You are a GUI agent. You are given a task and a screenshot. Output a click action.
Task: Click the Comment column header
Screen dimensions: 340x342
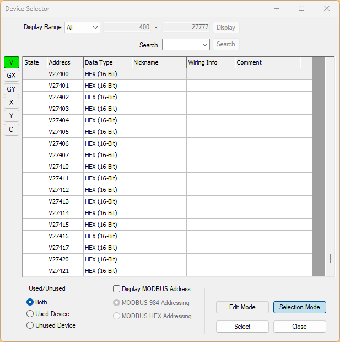tap(268, 62)
